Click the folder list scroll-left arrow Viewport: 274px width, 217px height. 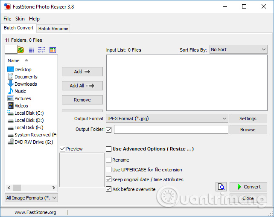point(9,188)
